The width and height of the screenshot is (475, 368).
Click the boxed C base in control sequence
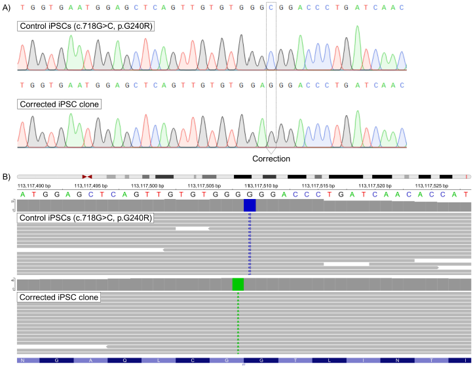[271, 9]
